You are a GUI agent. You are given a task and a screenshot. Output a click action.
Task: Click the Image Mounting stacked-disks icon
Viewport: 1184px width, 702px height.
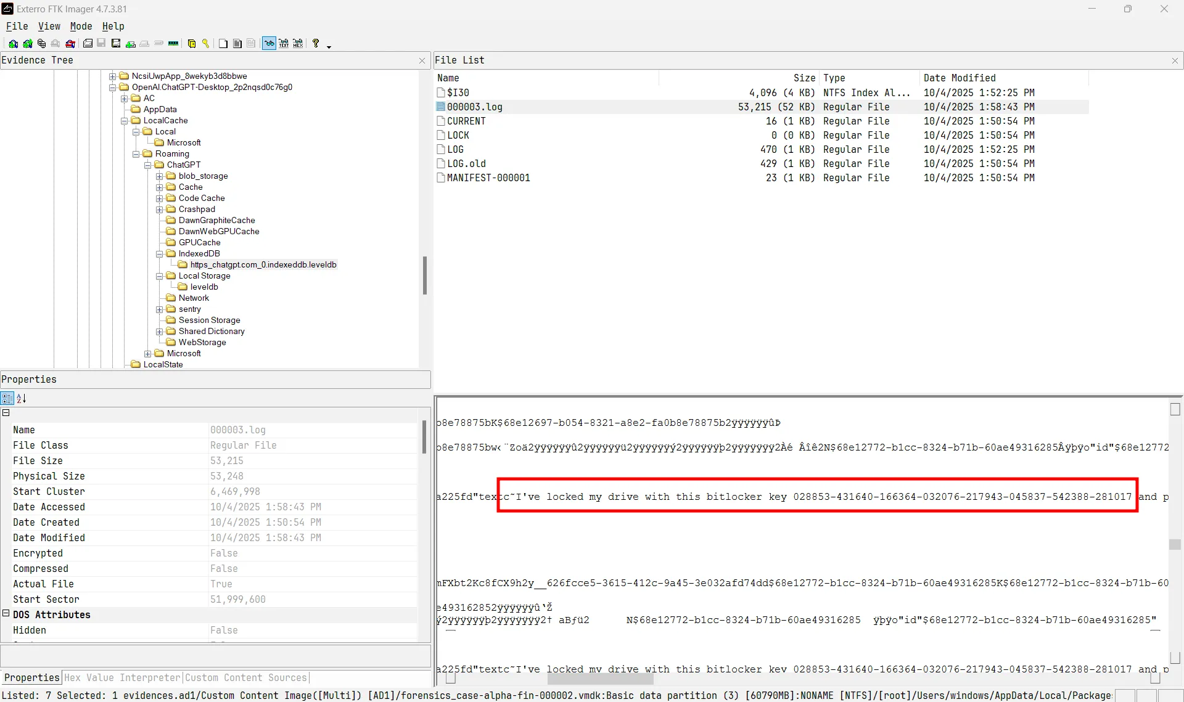point(41,44)
